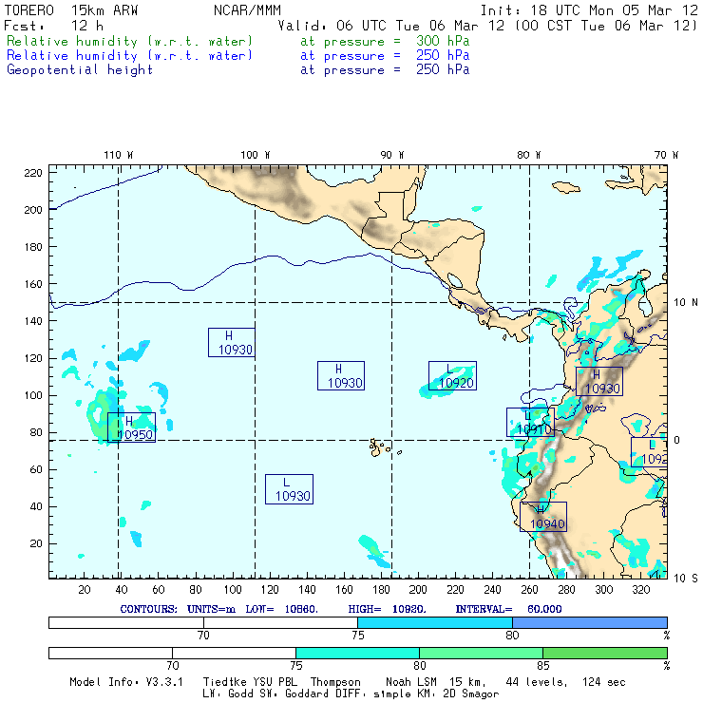Click the 'INTERVAL= 60.000' contour text
The width and height of the screenshot is (703, 703).
508,609
